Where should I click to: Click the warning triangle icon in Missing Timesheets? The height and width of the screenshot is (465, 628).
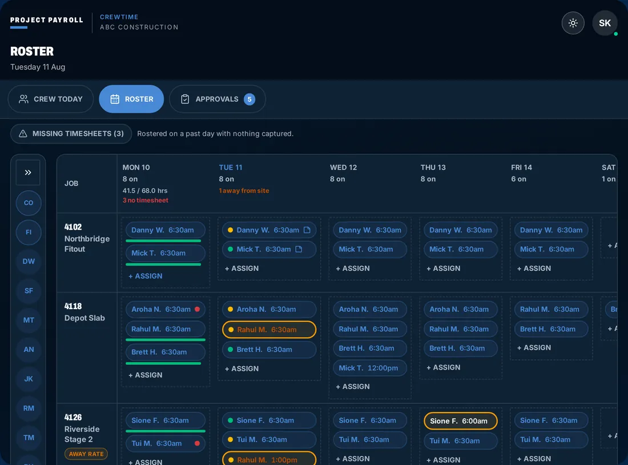[23, 134]
